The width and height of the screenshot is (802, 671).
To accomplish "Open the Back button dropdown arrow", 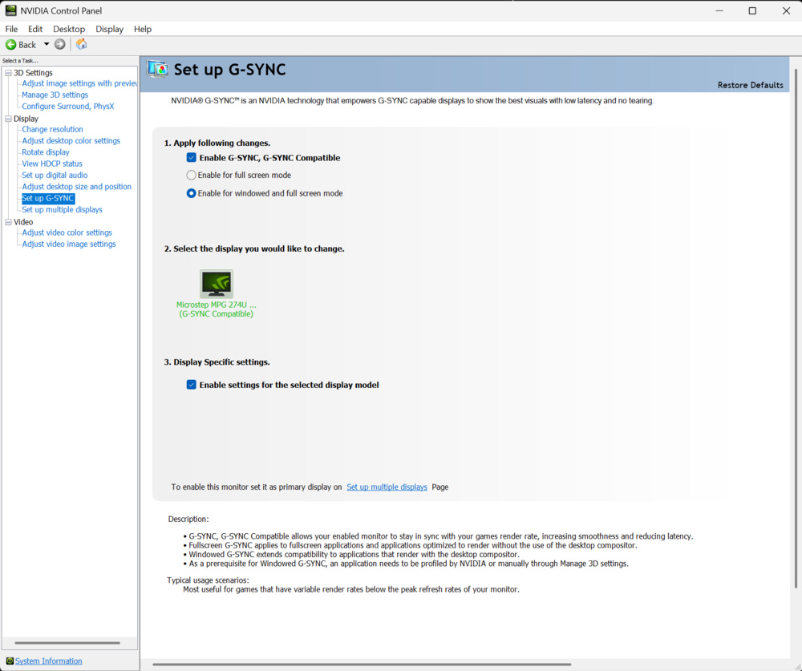I will (x=47, y=44).
